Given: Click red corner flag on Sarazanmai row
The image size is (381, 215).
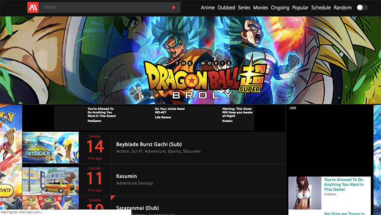Looking at the screenshot, I should [112, 197].
